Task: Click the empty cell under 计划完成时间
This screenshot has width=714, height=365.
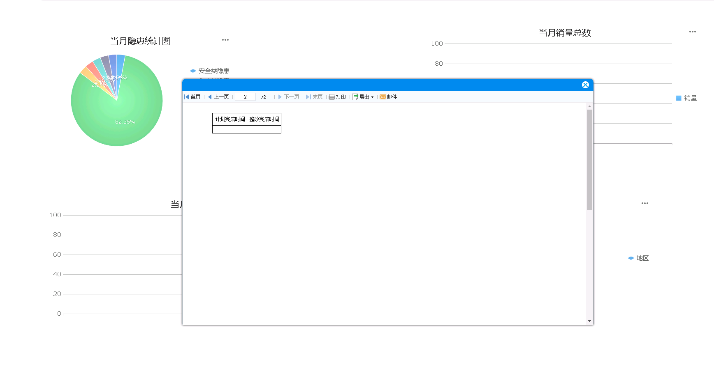Action: [230, 129]
